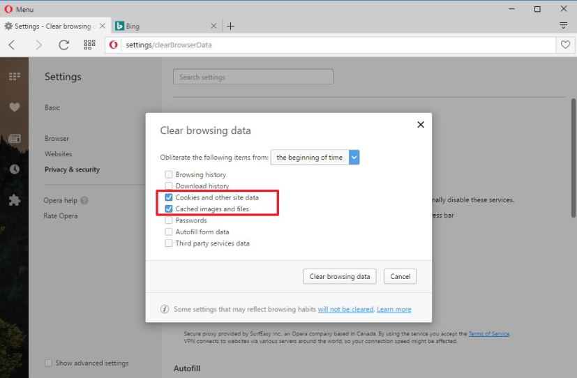Viewport: 577px width, 378px height.
Task: Open a new tab with plus icon
Action: [x=230, y=26]
